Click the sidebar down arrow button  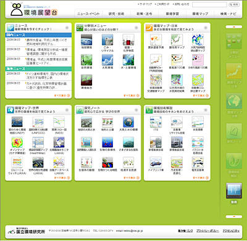click(x=234, y=216)
